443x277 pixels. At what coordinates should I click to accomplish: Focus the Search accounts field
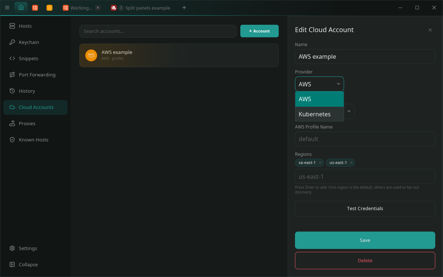(158, 31)
